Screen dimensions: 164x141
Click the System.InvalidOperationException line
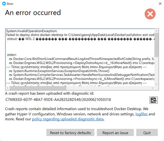[x=31, y=31]
